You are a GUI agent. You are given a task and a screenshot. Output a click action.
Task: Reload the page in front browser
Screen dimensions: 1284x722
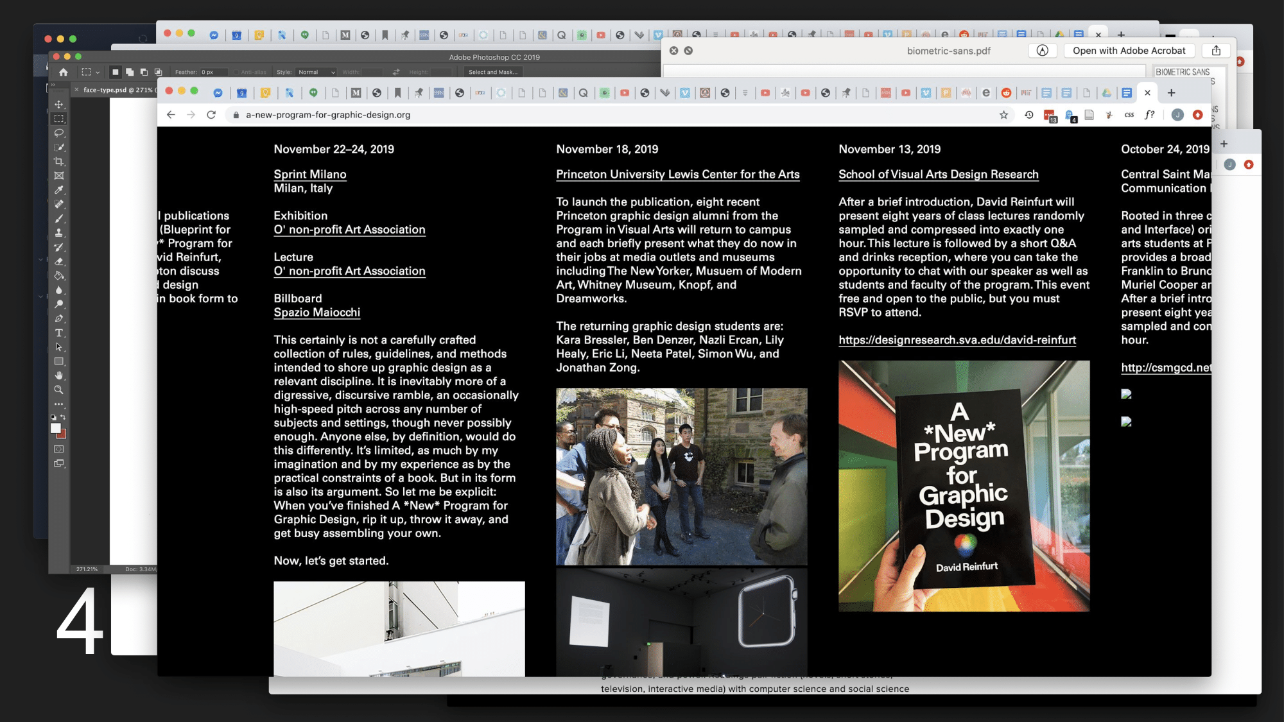tap(211, 115)
